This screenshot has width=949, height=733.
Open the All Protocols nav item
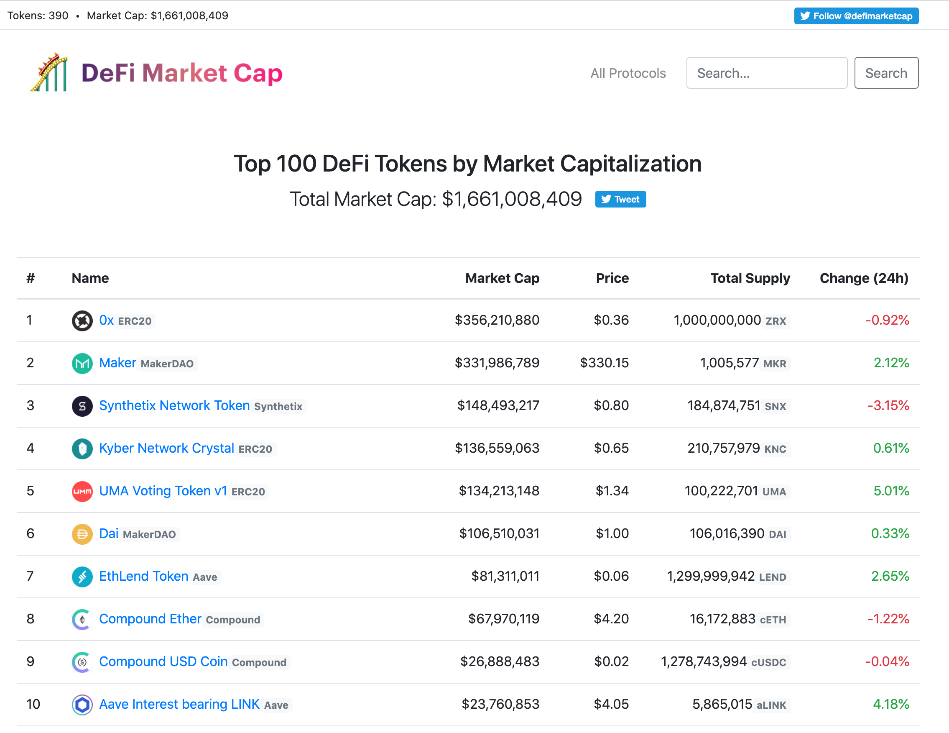pyautogui.click(x=628, y=73)
